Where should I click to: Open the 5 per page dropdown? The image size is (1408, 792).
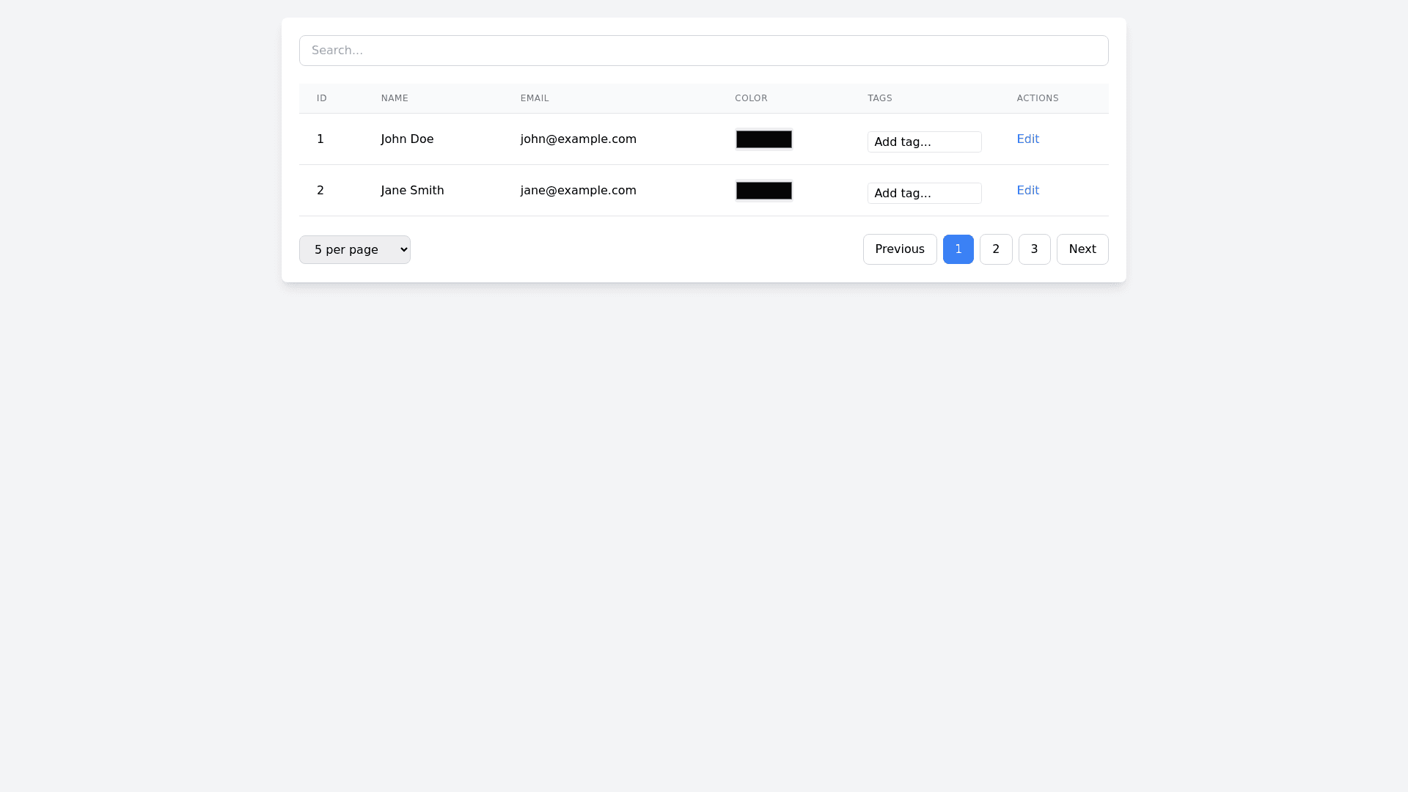(354, 249)
